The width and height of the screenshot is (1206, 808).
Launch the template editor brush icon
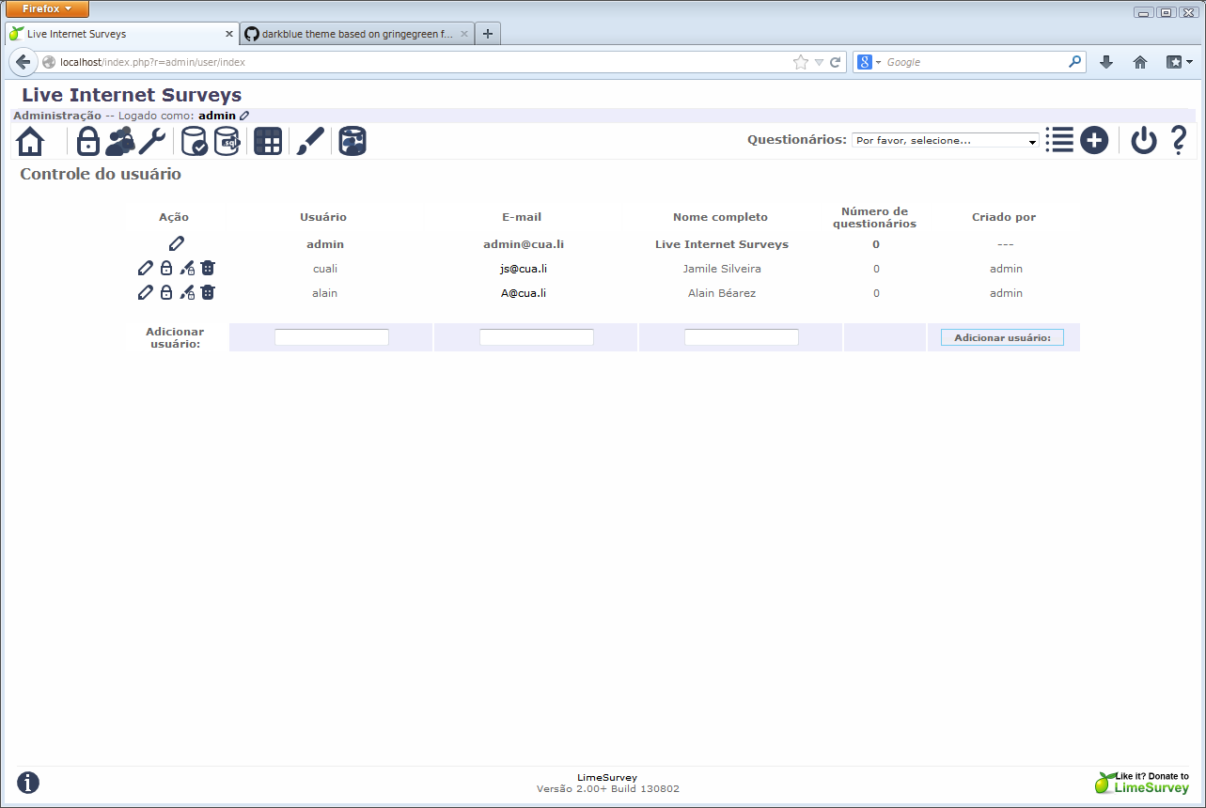(310, 141)
